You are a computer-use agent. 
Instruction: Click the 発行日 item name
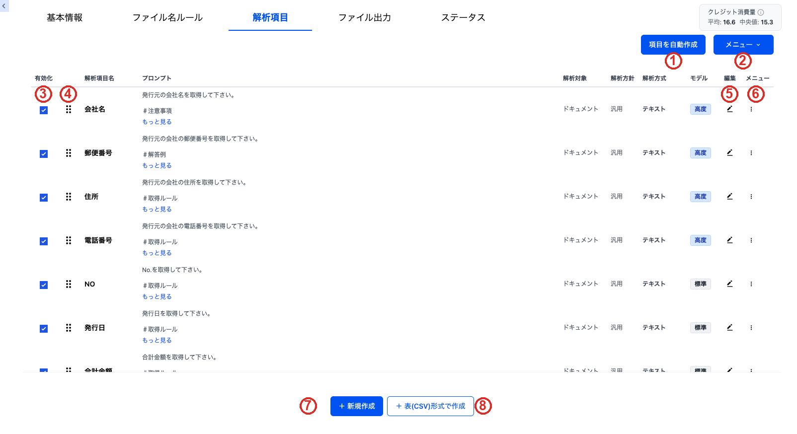pyautogui.click(x=95, y=328)
